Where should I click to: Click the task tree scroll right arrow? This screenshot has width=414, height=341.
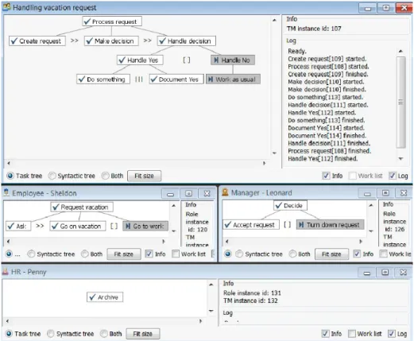click(264, 163)
